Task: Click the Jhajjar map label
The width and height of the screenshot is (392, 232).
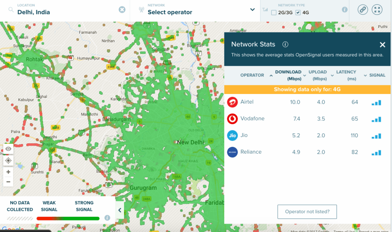Action: [48, 144]
